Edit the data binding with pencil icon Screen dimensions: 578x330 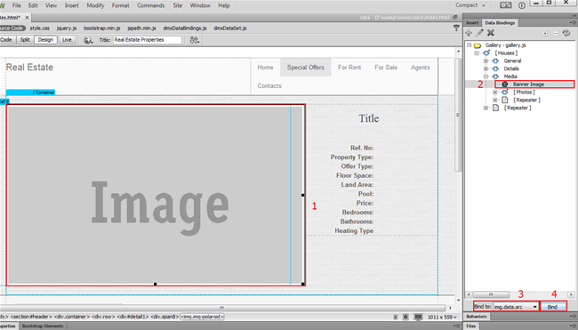(x=479, y=33)
